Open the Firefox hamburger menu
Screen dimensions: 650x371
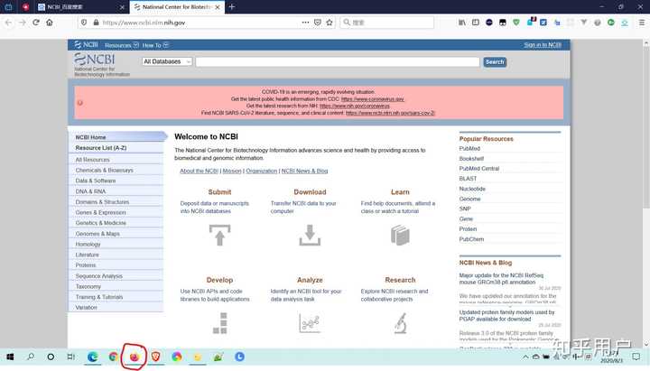pyautogui.click(x=641, y=23)
